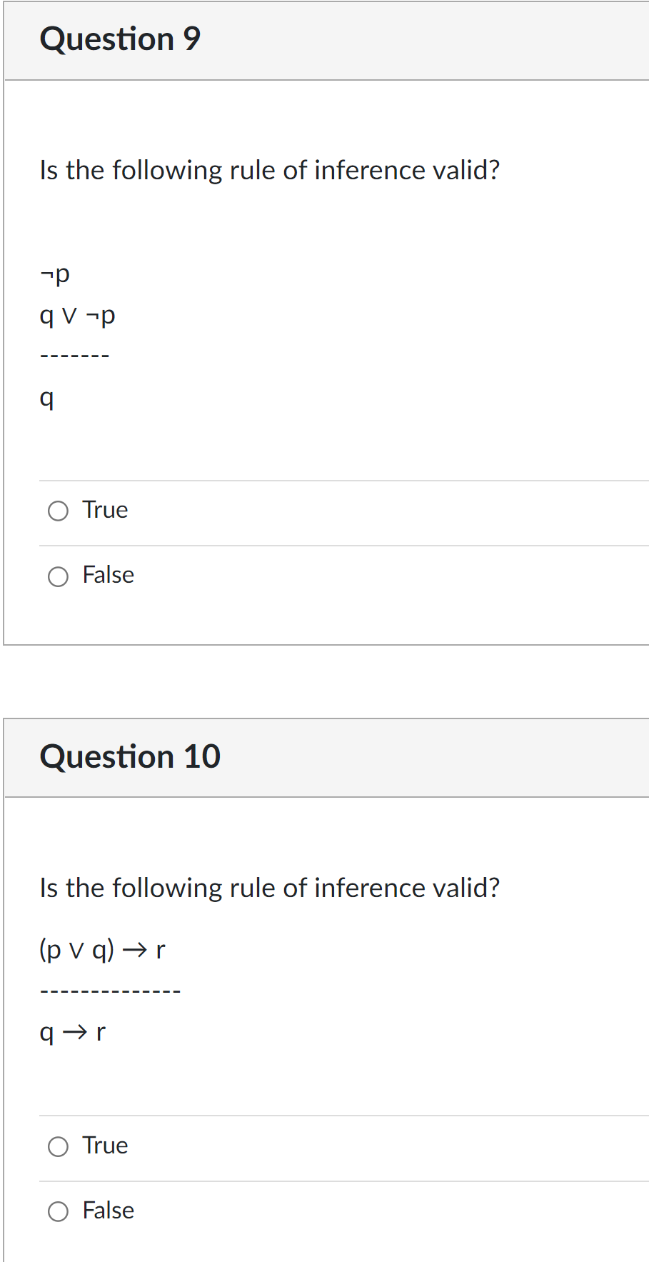Click the False label under Question 10
The height and width of the screenshot is (1262, 649).
point(107,1211)
